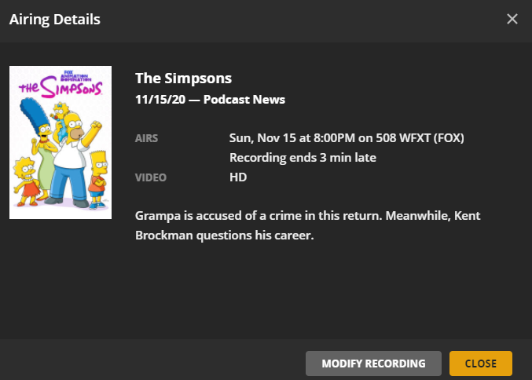Select The Simpsons show title
The height and width of the screenshot is (380, 532).
point(183,79)
